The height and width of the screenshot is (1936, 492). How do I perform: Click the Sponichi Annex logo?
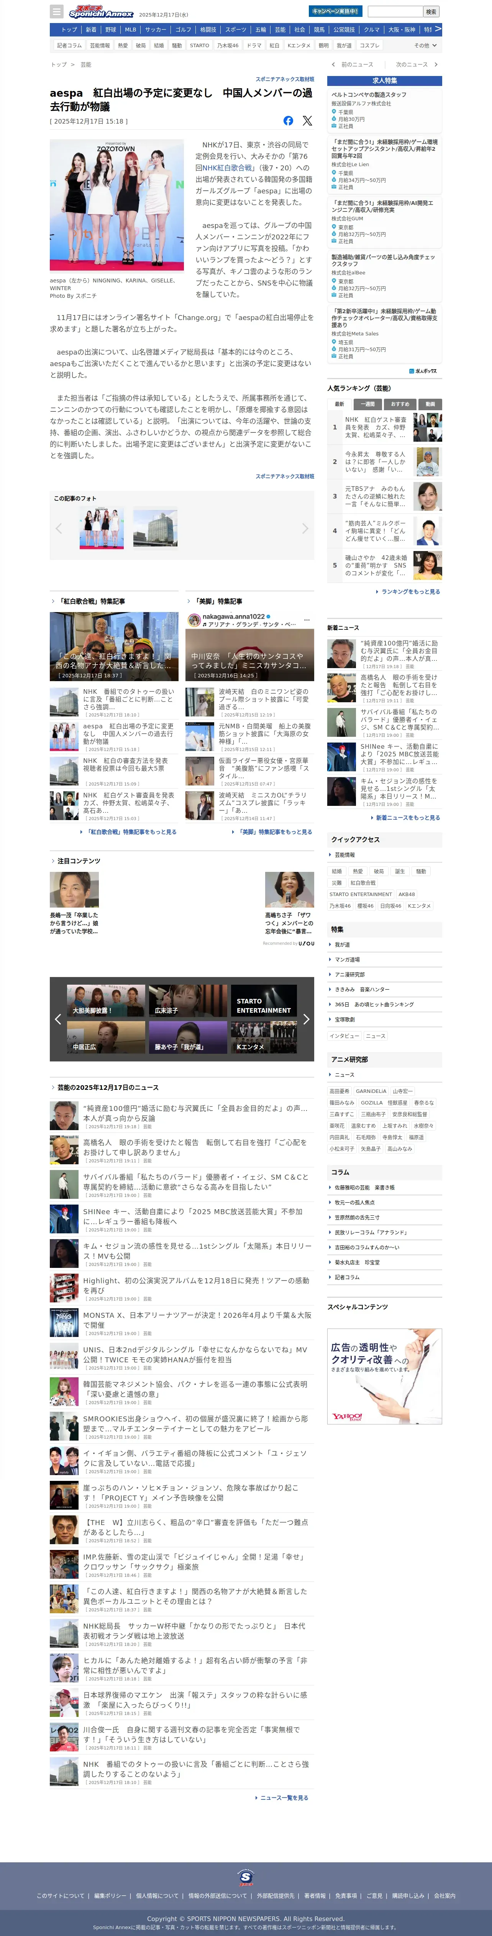100,12
